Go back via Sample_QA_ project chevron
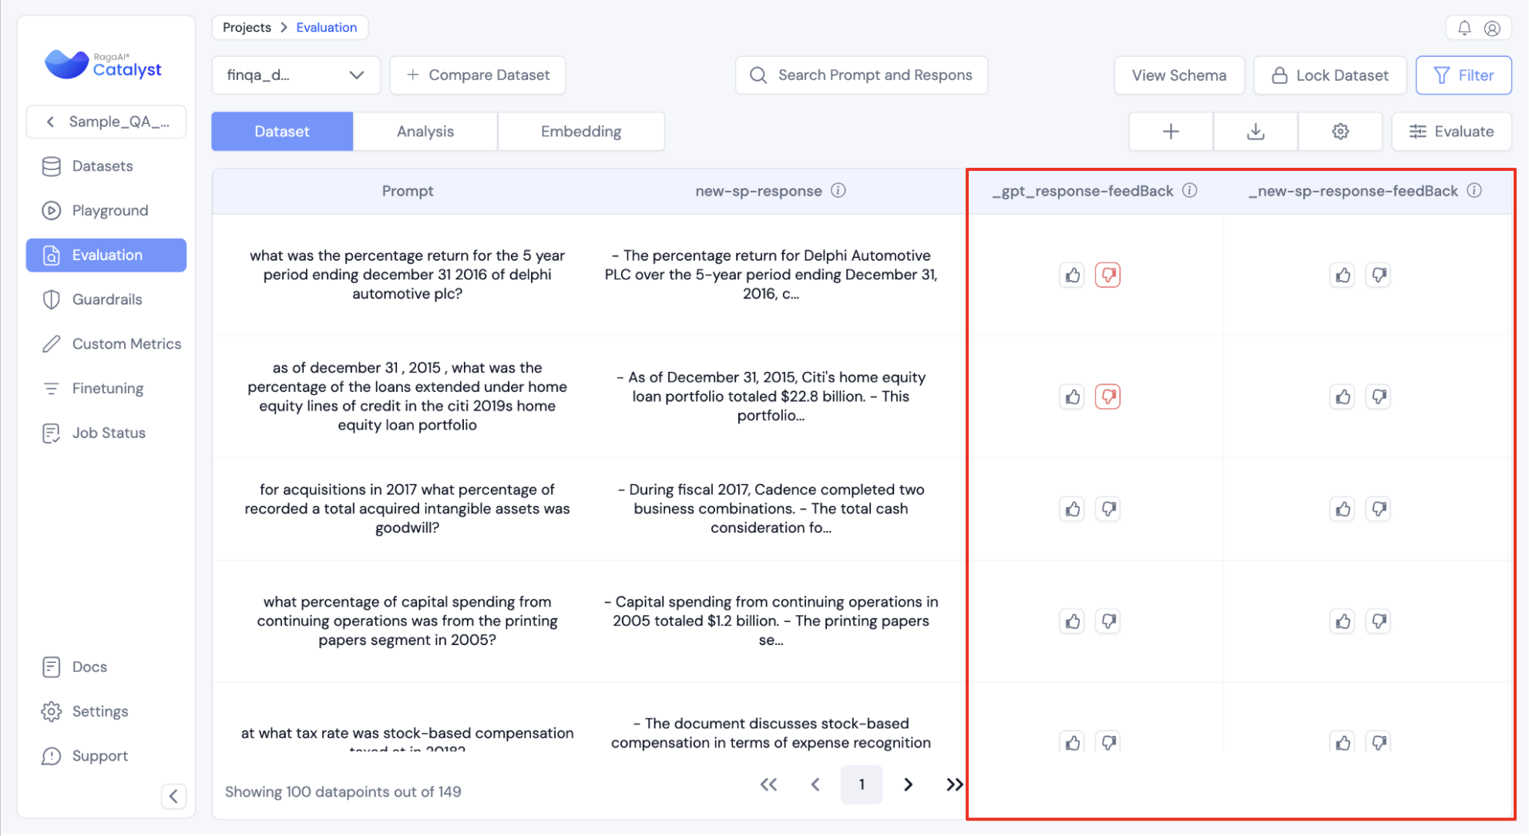Image resolution: width=1529 pixels, height=836 pixels. [51, 122]
